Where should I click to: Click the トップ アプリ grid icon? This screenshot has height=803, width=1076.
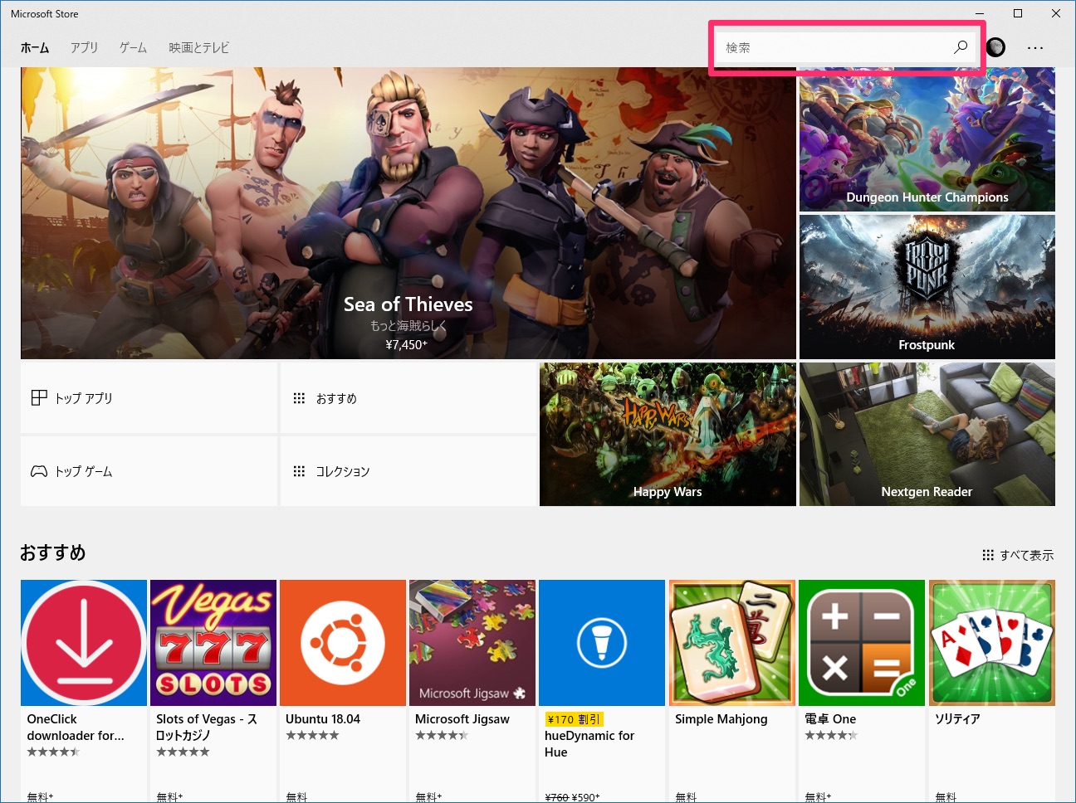(x=39, y=398)
